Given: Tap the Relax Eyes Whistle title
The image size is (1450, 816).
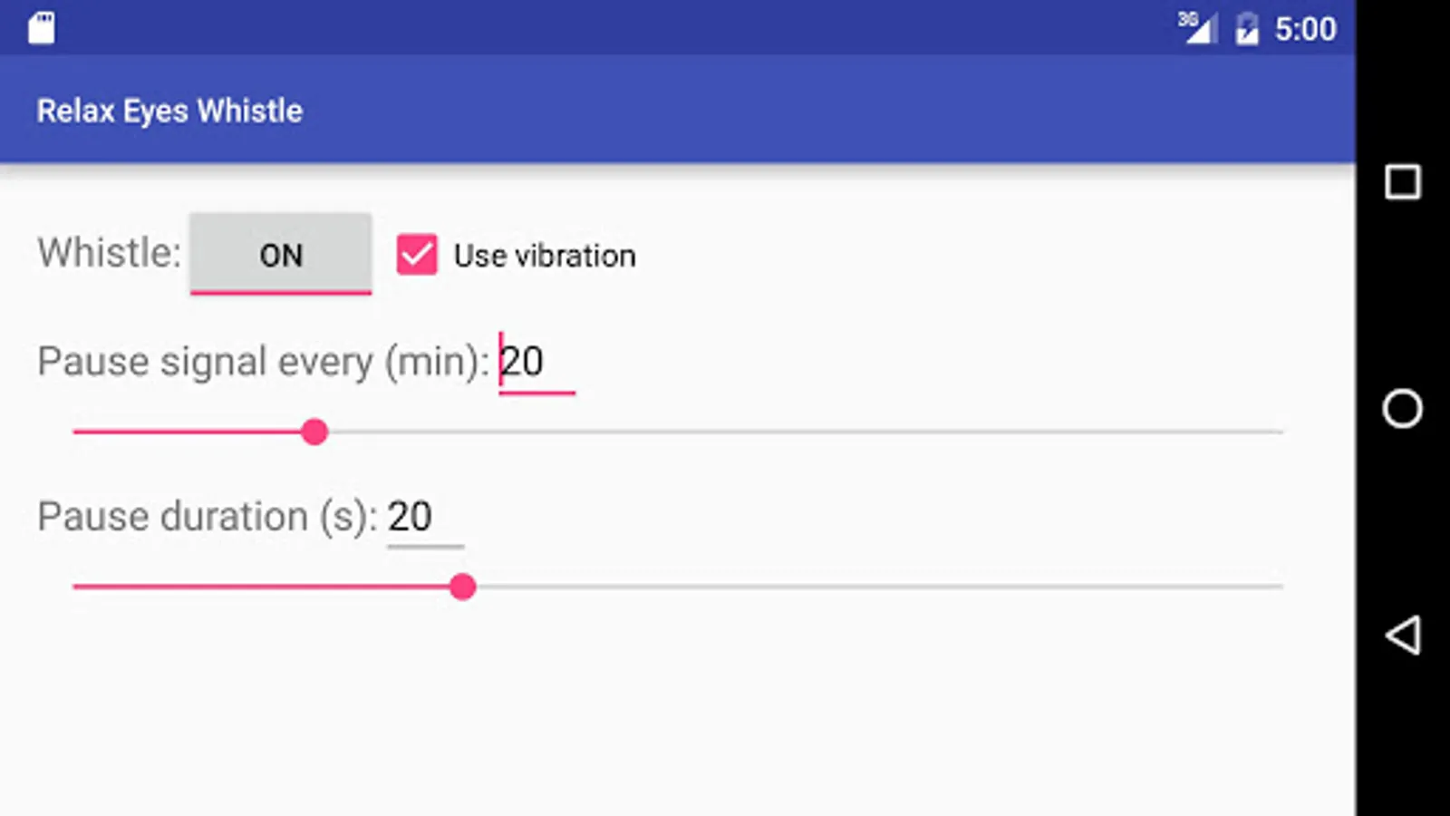Looking at the screenshot, I should pyautogui.click(x=169, y=111).
